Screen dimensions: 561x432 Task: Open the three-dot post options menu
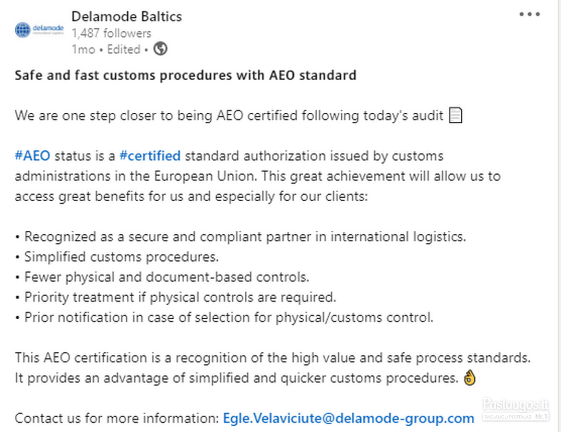[529, 14]
